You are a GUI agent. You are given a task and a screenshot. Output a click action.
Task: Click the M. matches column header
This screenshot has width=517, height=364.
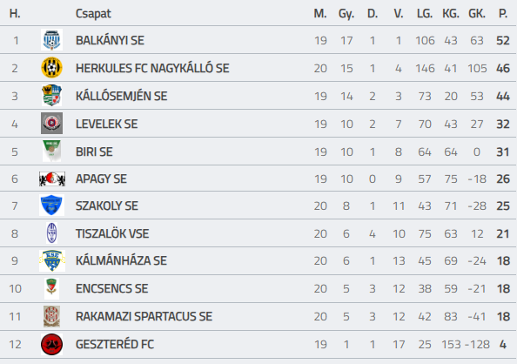[320, 14]
